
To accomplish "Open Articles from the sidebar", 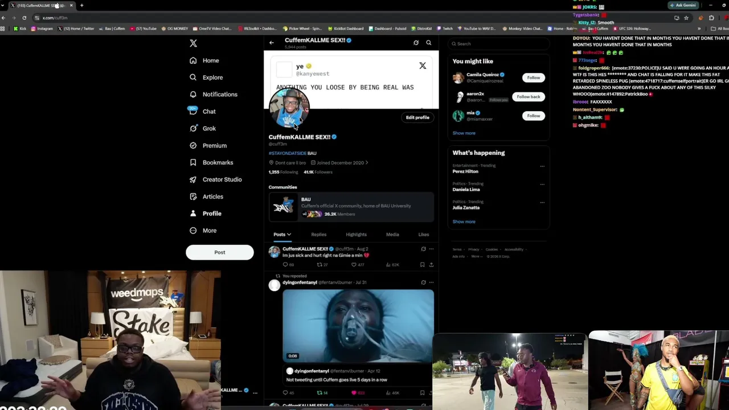I will [x=206, y=196].
